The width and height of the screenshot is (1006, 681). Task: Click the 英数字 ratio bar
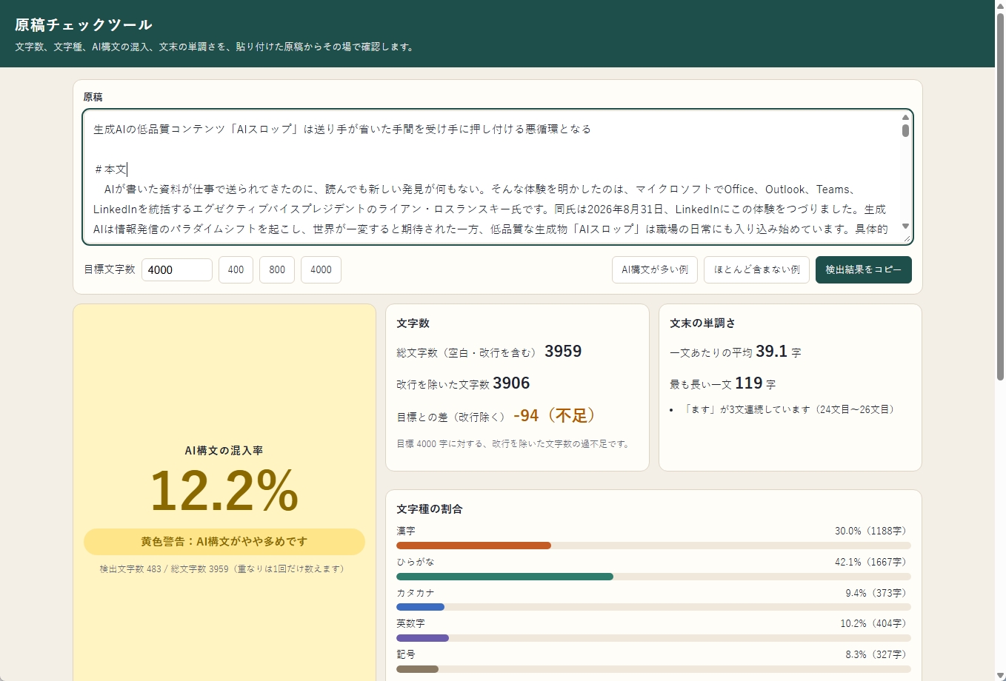point(653,638)
